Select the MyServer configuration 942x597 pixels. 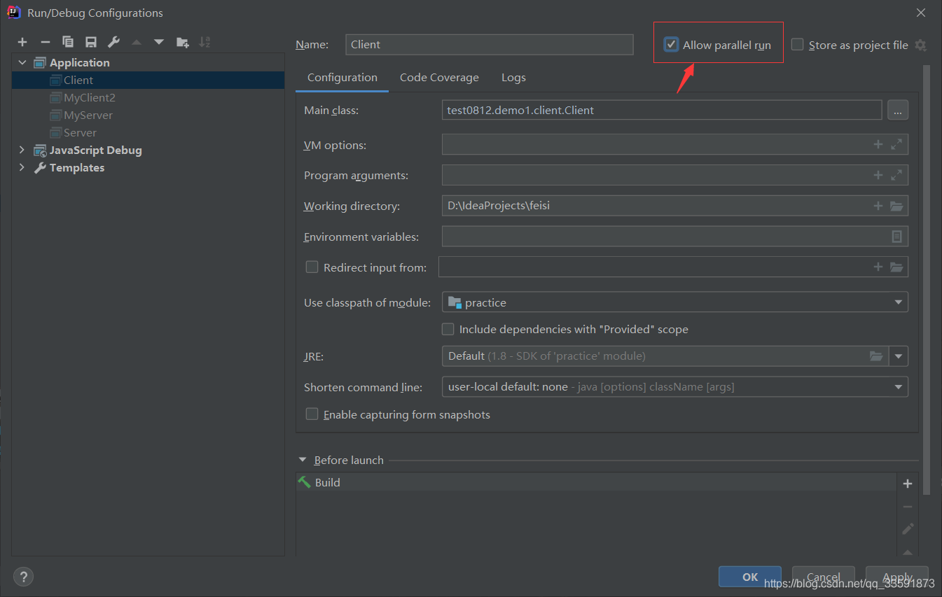[148, 115]
